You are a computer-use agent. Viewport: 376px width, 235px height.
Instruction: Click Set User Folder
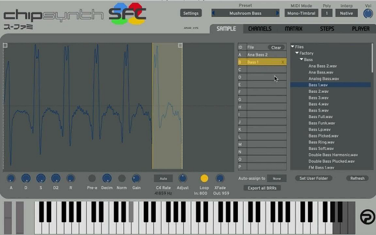click(314, 179)
